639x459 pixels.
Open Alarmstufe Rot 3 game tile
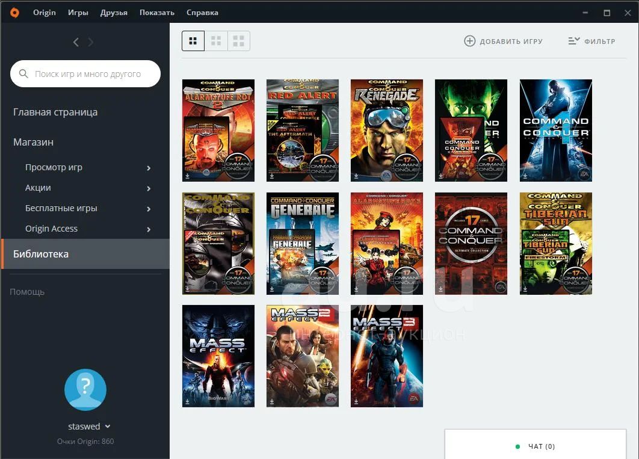387,244
